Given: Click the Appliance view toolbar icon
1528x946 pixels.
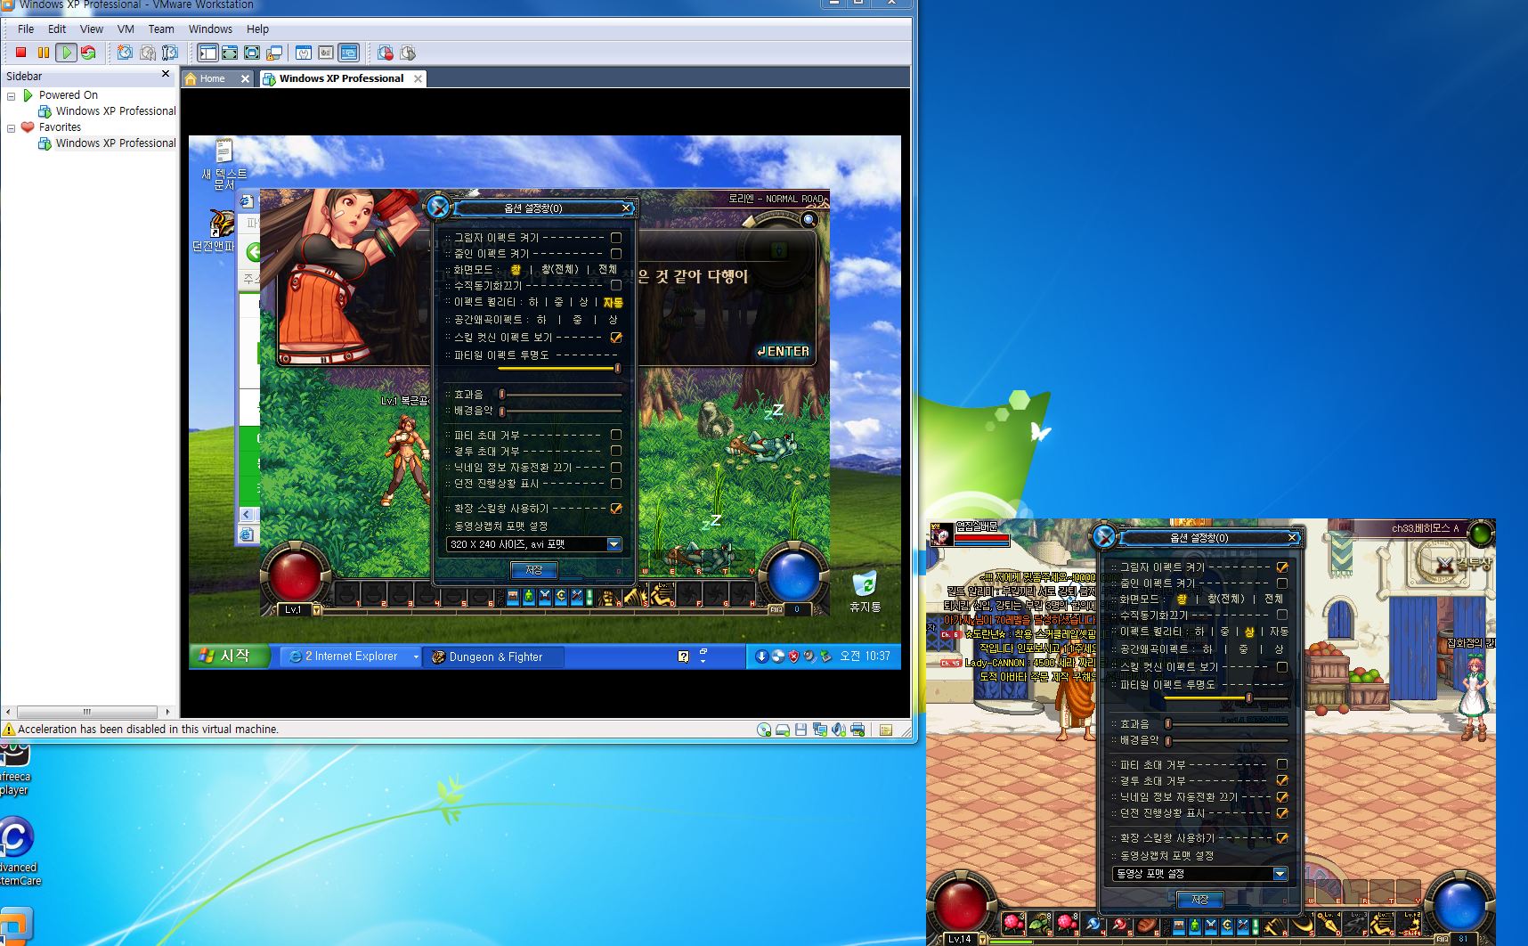Looking at the screenshot, I should 326,53.
